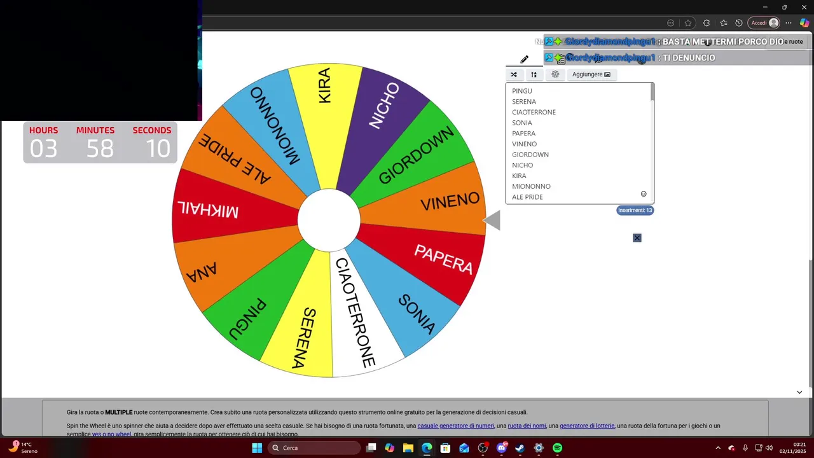Click the gray wheel pointer arrow
The image size is (814, 458).
(x=492, y=221)
